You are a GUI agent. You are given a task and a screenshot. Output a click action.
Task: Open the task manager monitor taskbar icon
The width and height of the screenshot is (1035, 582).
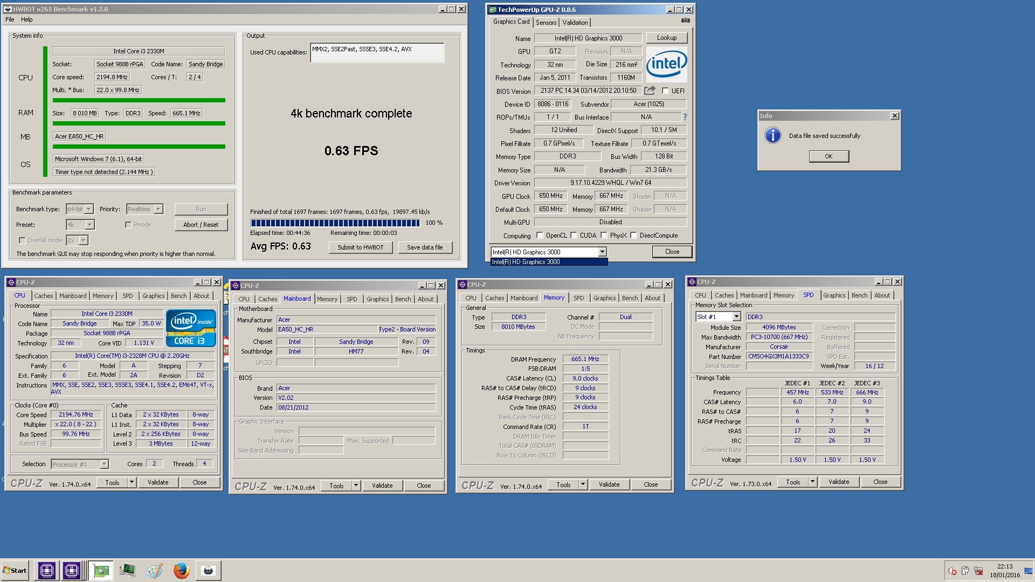tap(127, 570)
